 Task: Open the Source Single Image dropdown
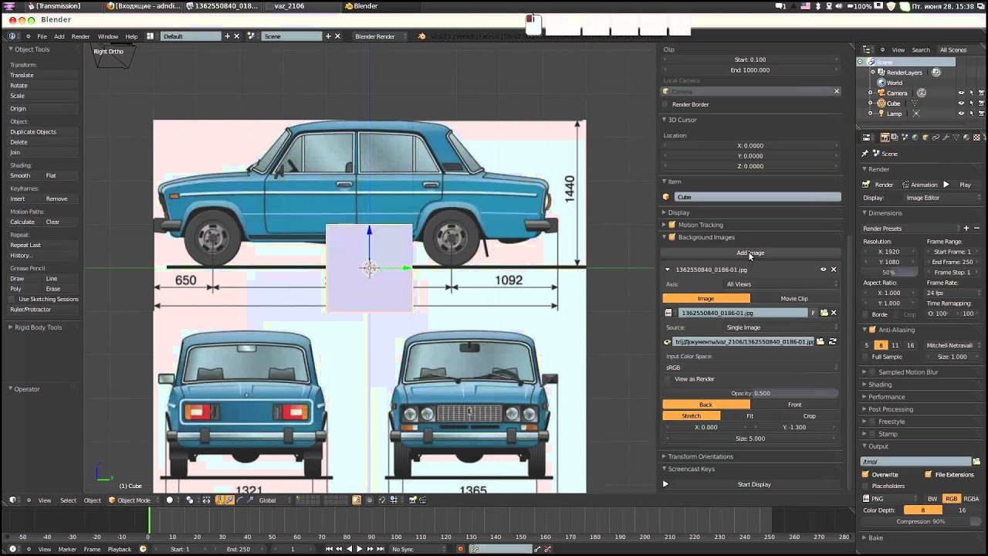(x=781, y=327)
